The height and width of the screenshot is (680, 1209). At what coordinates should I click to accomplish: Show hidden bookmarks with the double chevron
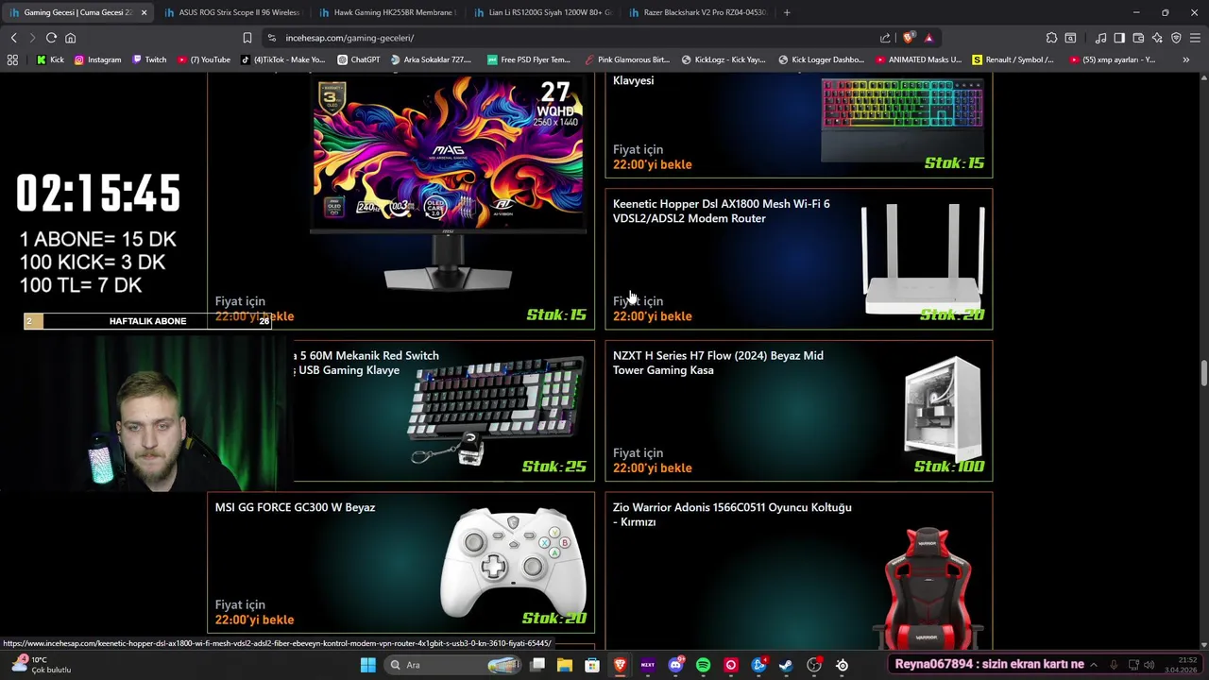[1185, 59]
